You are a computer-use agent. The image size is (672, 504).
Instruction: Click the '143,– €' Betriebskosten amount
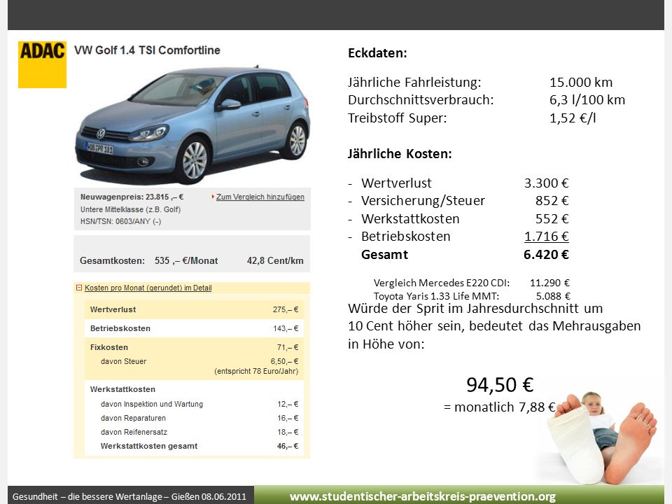tap(286, 328)
